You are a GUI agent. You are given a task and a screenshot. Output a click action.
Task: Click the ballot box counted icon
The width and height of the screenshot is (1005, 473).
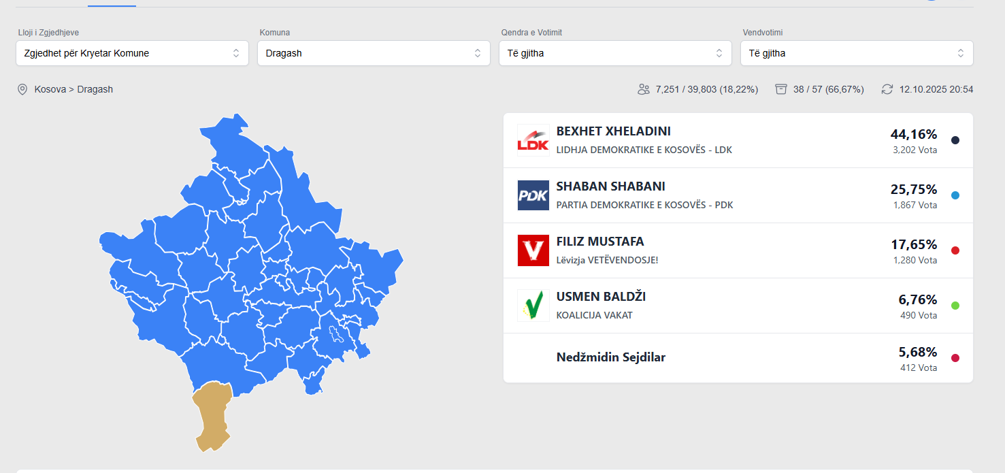781,89
